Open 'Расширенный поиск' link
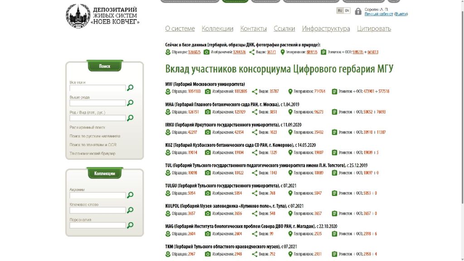464x261 pixels. [87, 127]
